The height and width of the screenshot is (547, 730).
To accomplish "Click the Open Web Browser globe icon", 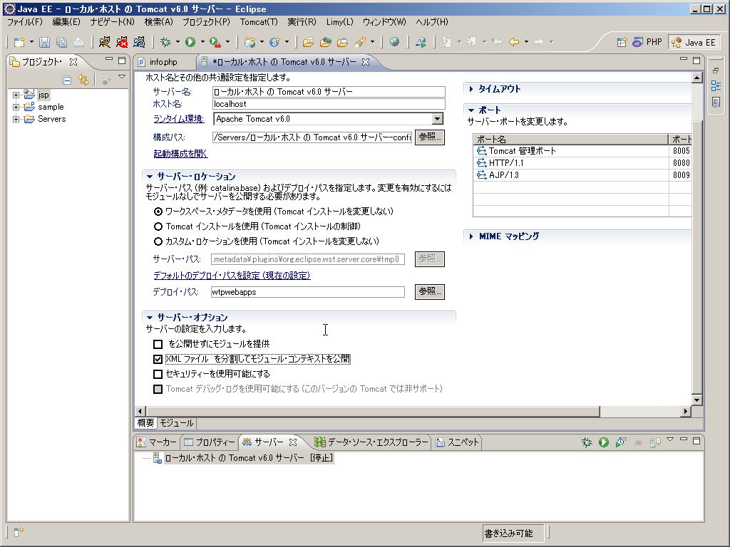I will tap(394, 42).
